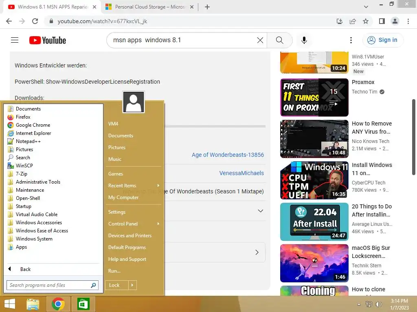The image size is (417, 312).
Task: Open Devices and Printers
Action: [130, 236]
